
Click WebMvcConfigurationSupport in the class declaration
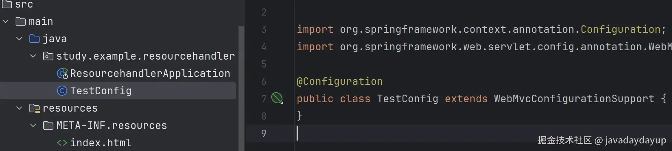574,99
